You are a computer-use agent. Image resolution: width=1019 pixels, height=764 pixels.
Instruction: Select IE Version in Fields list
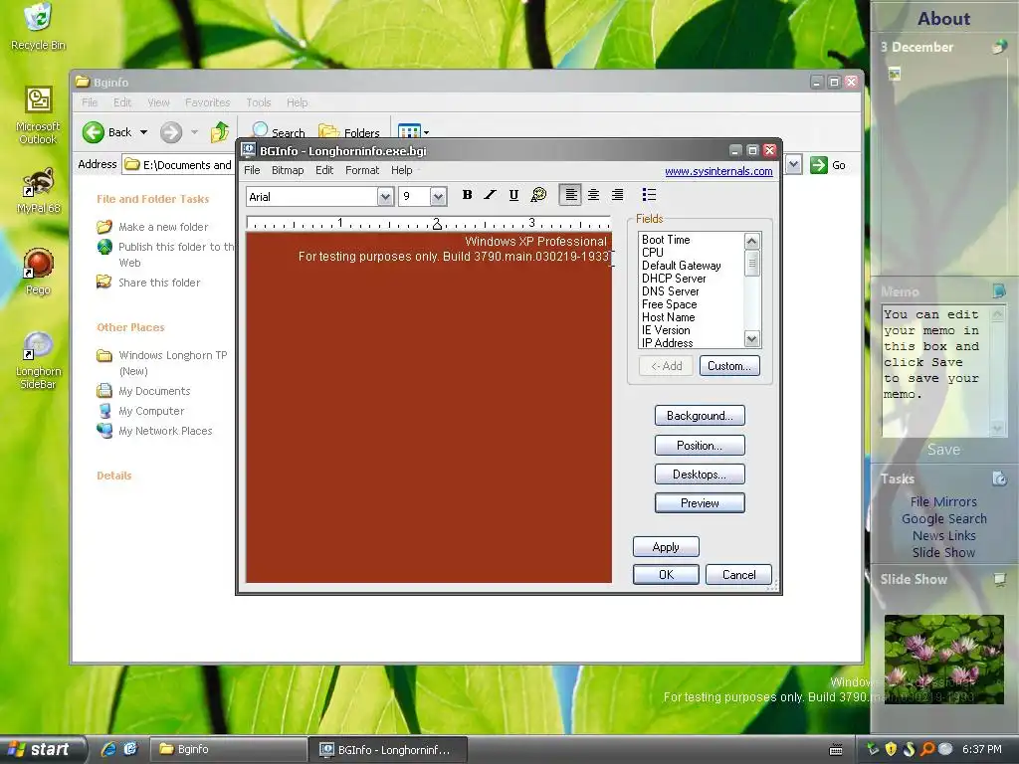[x=666, y=330]
